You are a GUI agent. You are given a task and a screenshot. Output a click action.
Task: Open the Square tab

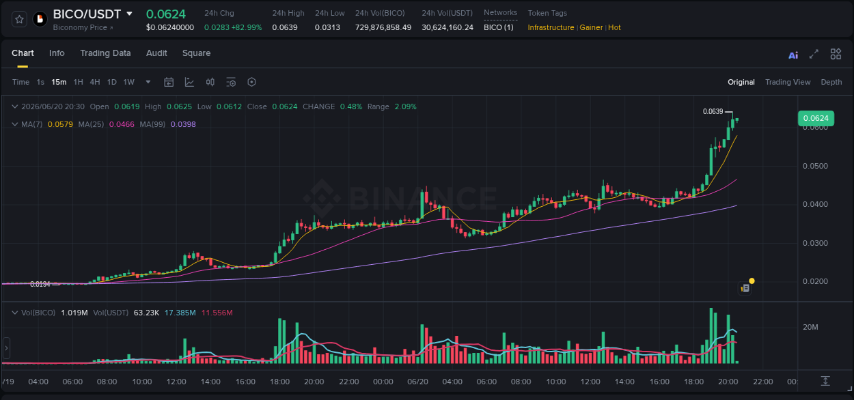196,53
